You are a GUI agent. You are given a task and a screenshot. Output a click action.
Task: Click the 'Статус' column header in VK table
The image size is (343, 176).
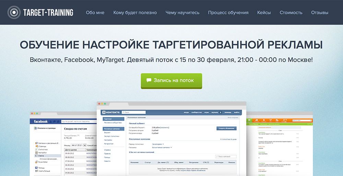point(147,162)
